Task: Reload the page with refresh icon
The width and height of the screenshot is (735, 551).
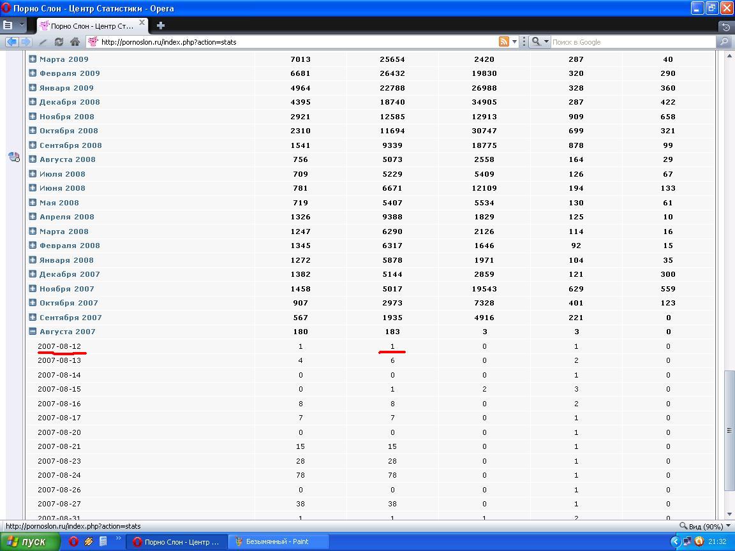Action: (x=59, y=41)
